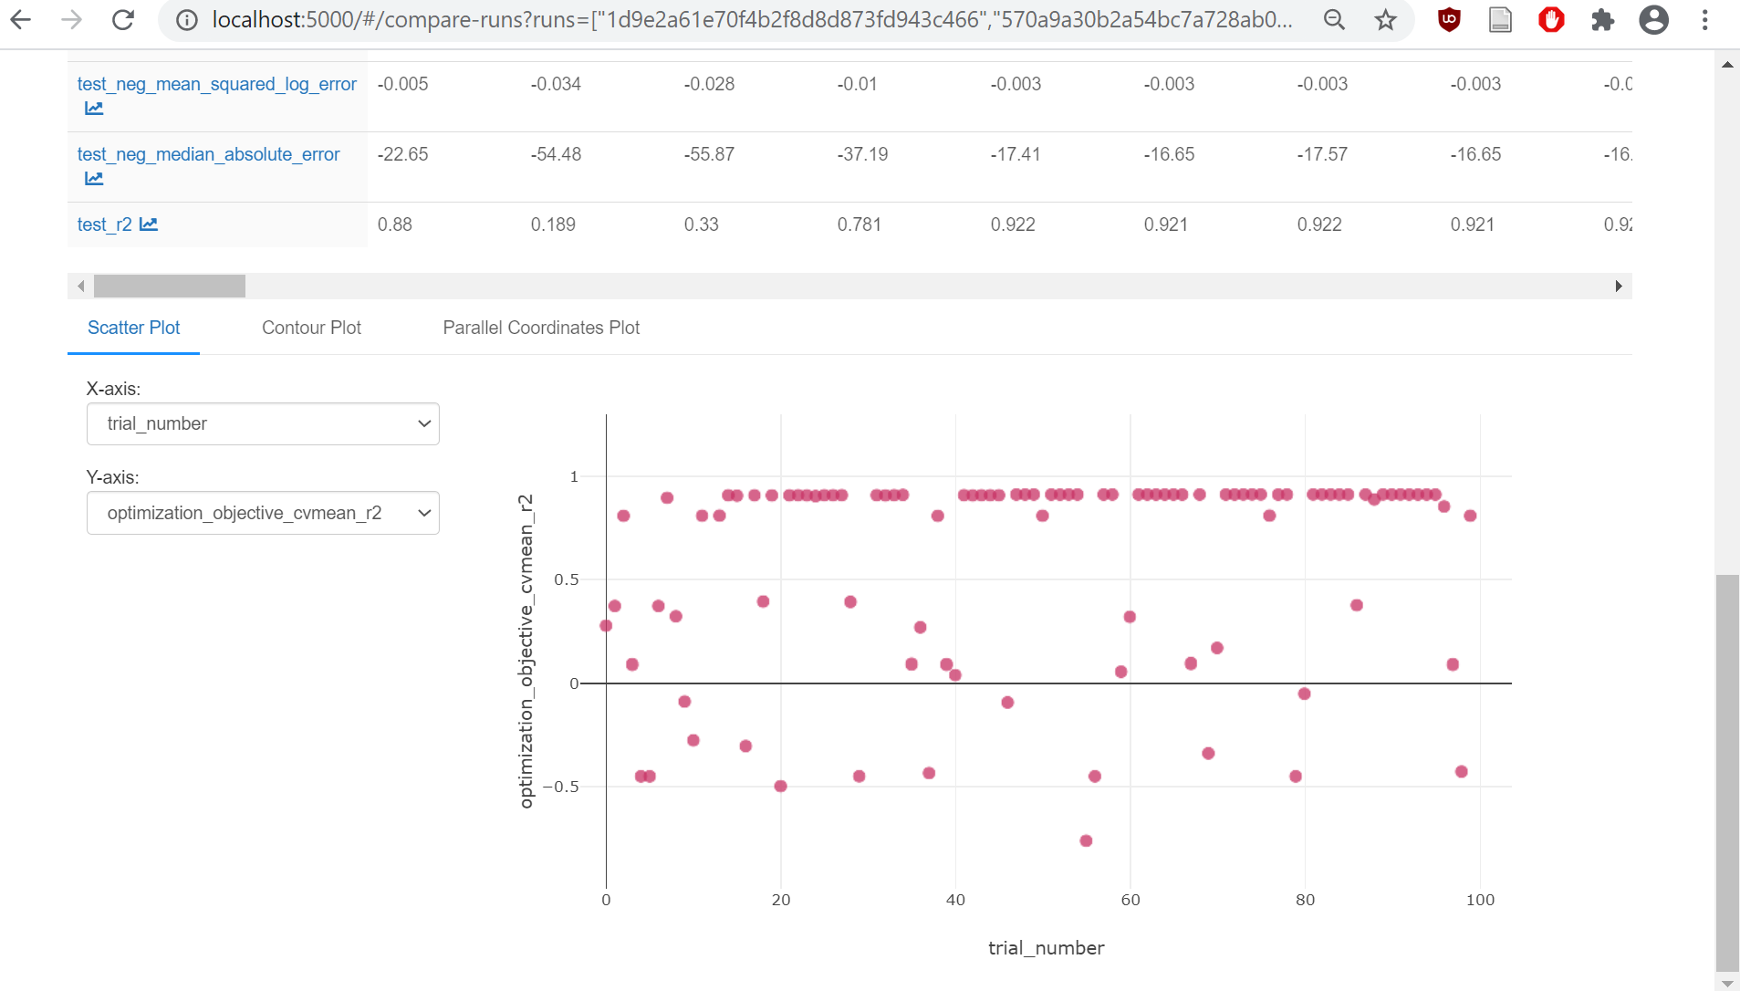Go back to the previous page
This screenshot has height=991, width=1740.
(21, 20)
